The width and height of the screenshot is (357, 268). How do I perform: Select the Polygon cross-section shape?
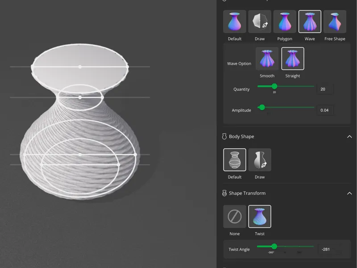(285, 21)
